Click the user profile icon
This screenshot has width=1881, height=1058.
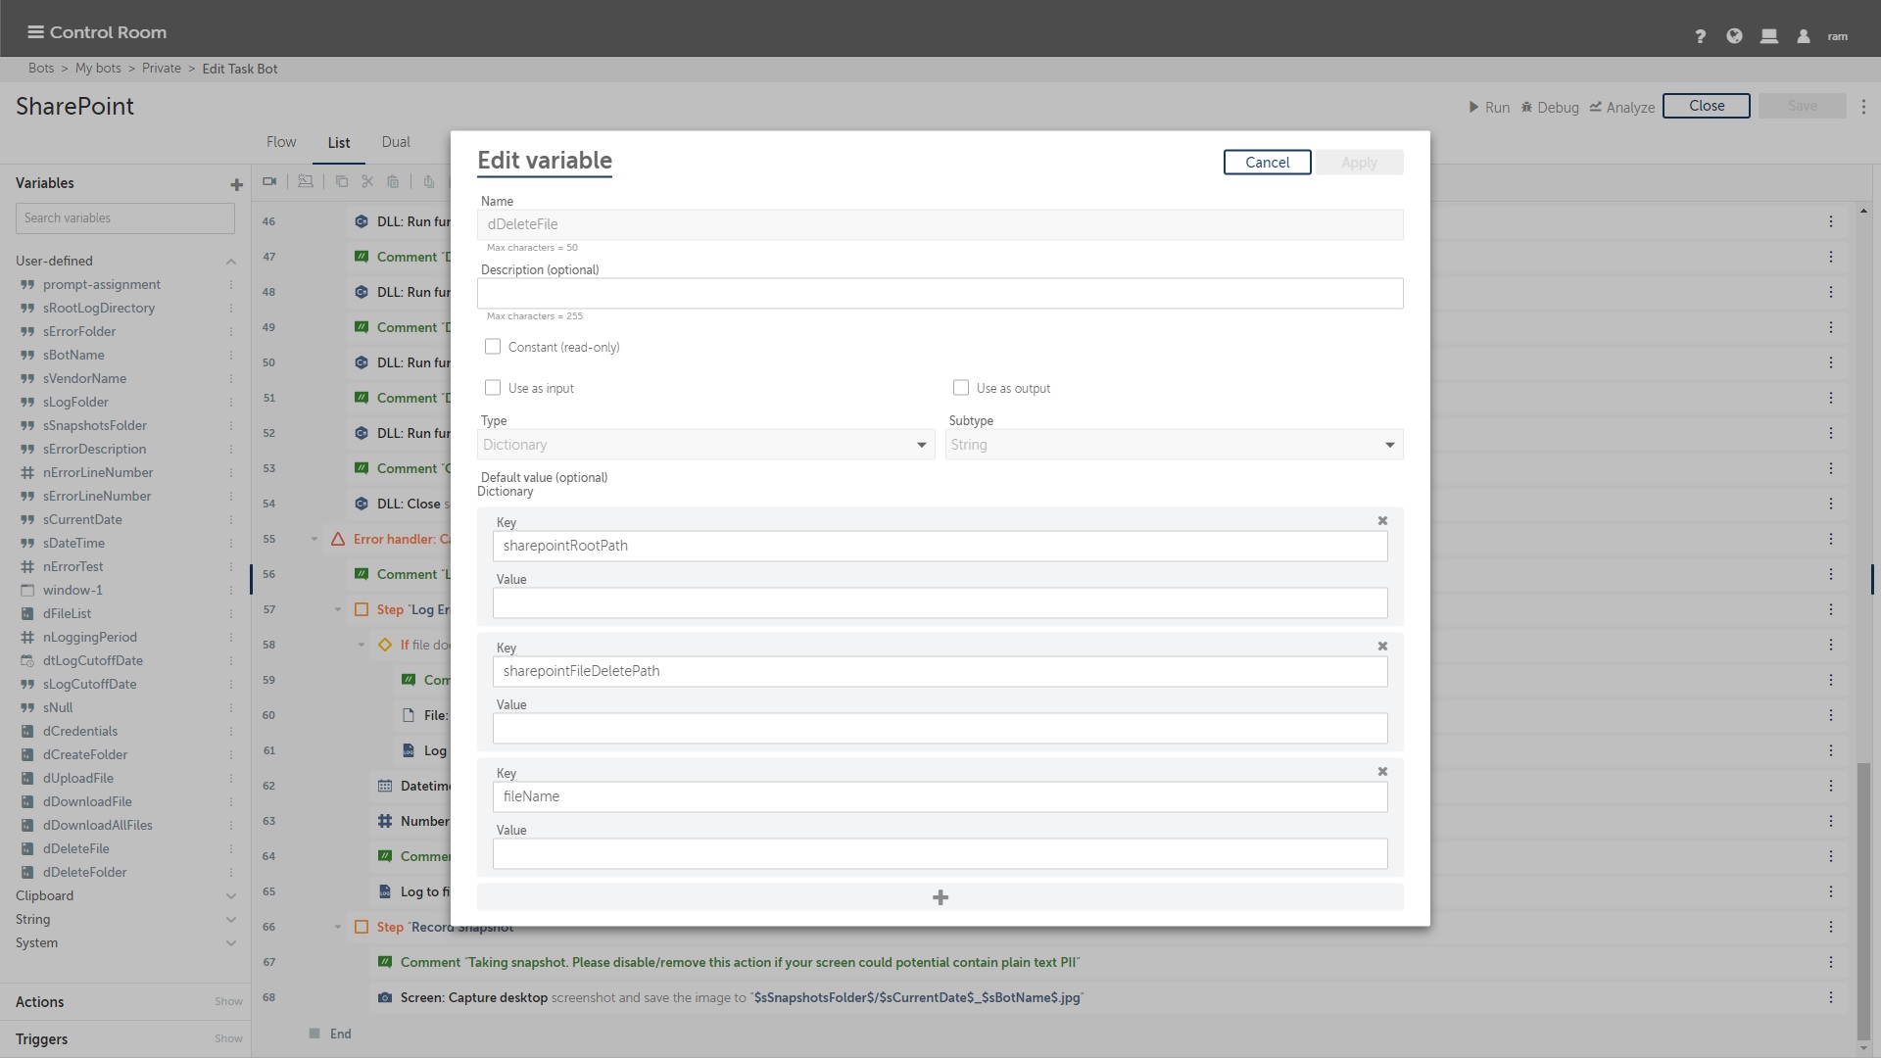click(x=1803, y=36)
